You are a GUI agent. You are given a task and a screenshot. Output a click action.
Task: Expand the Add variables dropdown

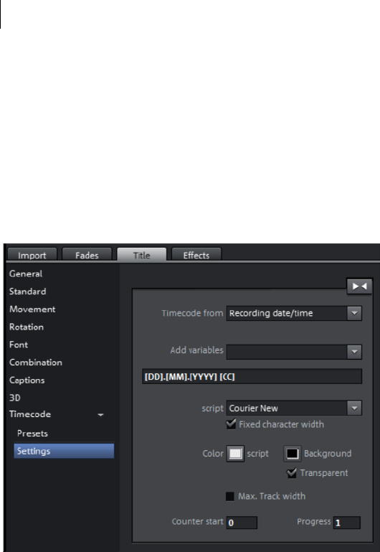[x=294, y=352]
